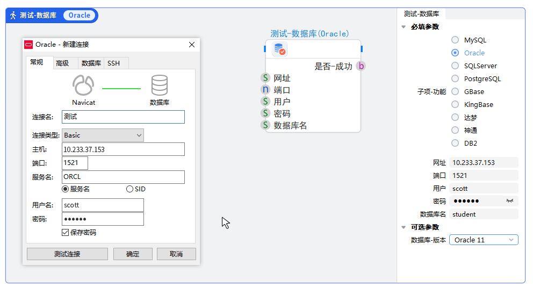
Task: Choose the PostgreSQL database type
Action: click(x=455, y=78)
